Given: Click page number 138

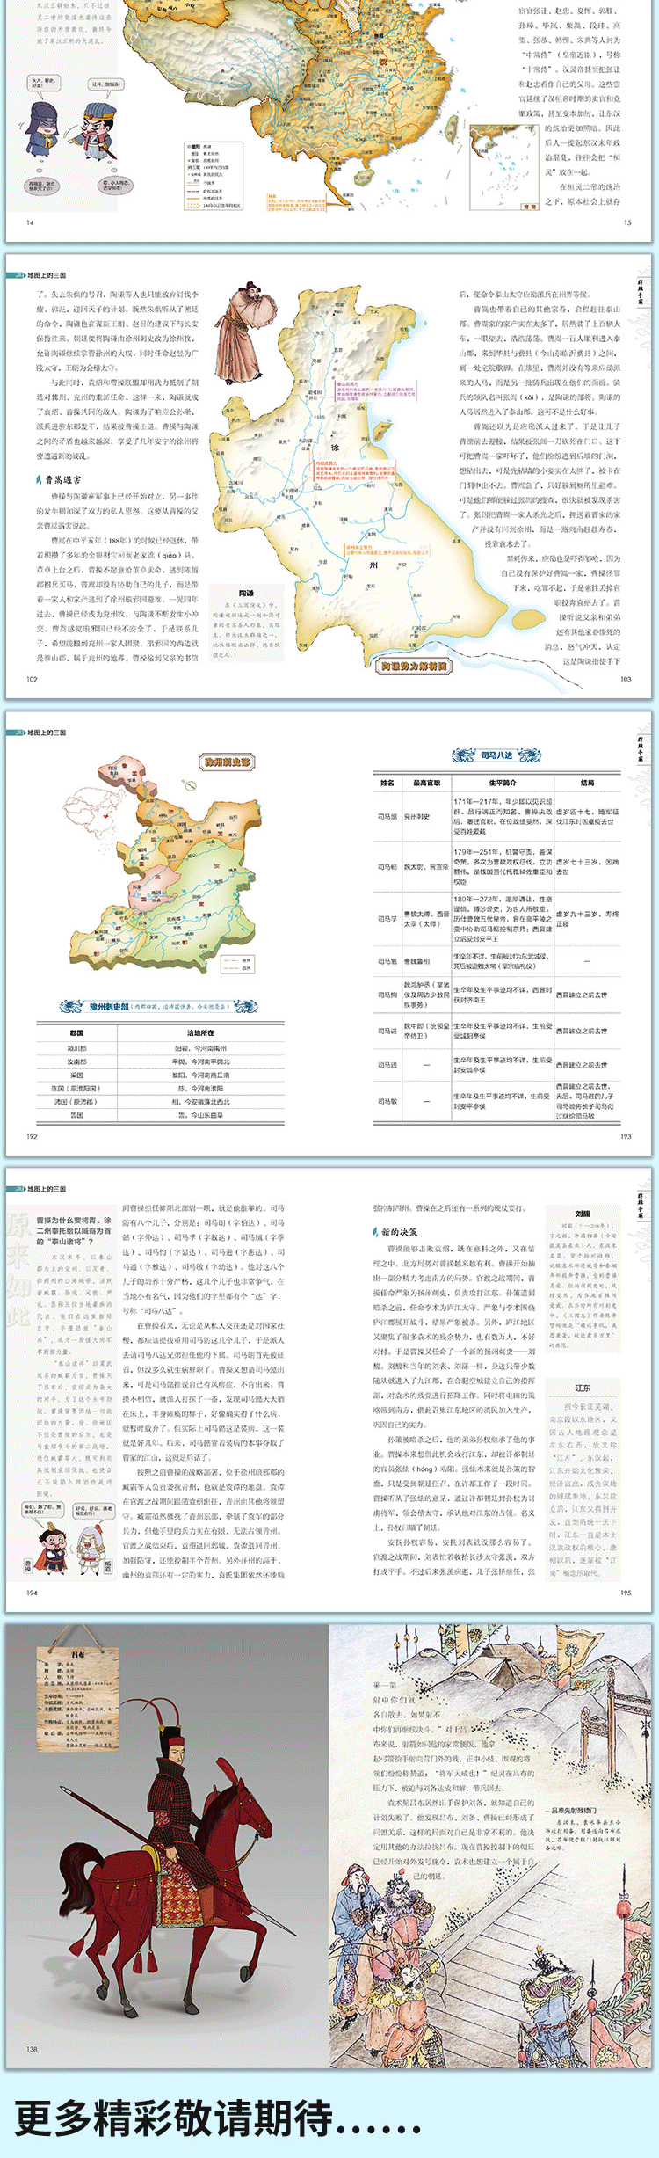Looking at the screenshot, I should 32,2049.
